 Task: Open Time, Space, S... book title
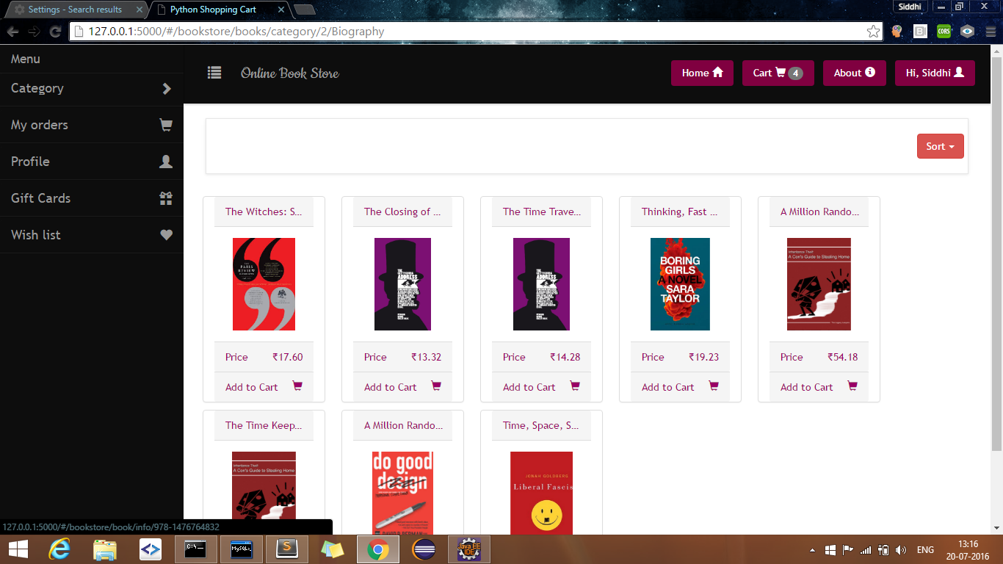(x=541, y=425)
